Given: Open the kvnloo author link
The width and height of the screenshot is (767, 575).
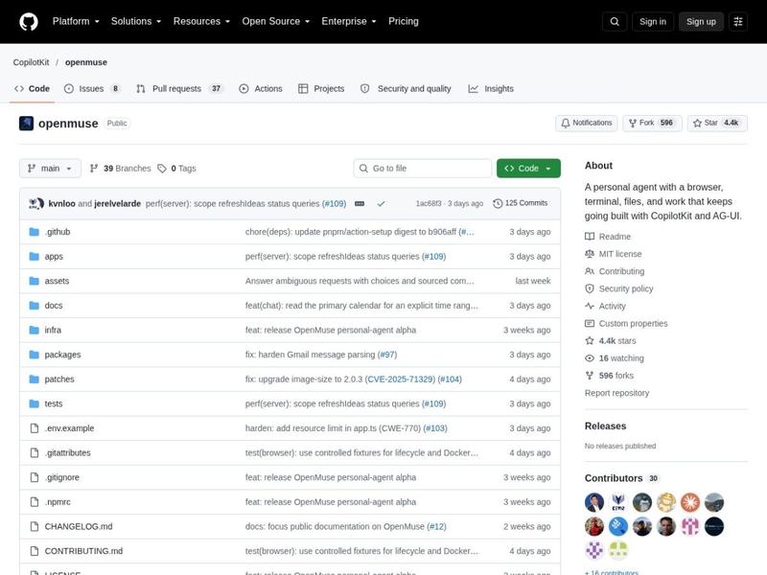Looking at the screenshot, I should coord(61,203).
